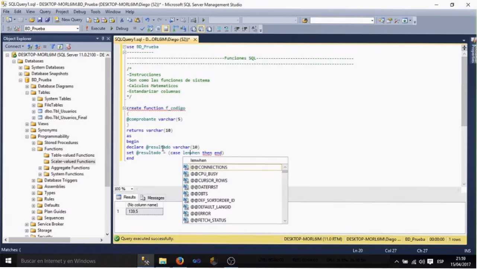Open the 100 % zoom dropdown
The width and height of the screenshot is (477, 269).
[x=132, y=189]
